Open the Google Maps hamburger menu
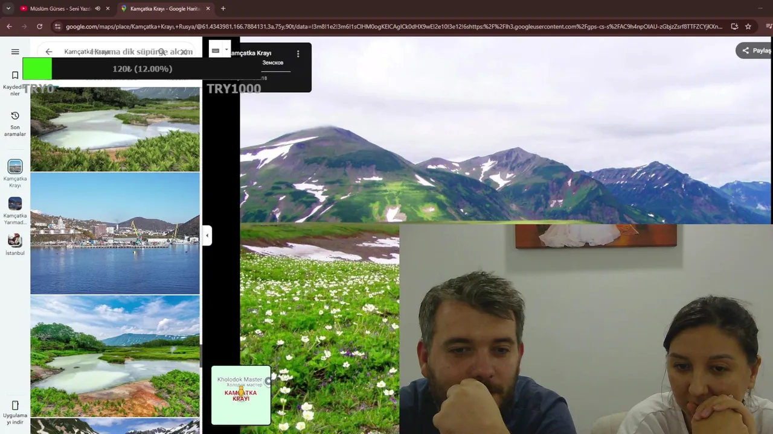 coord(15,52)
